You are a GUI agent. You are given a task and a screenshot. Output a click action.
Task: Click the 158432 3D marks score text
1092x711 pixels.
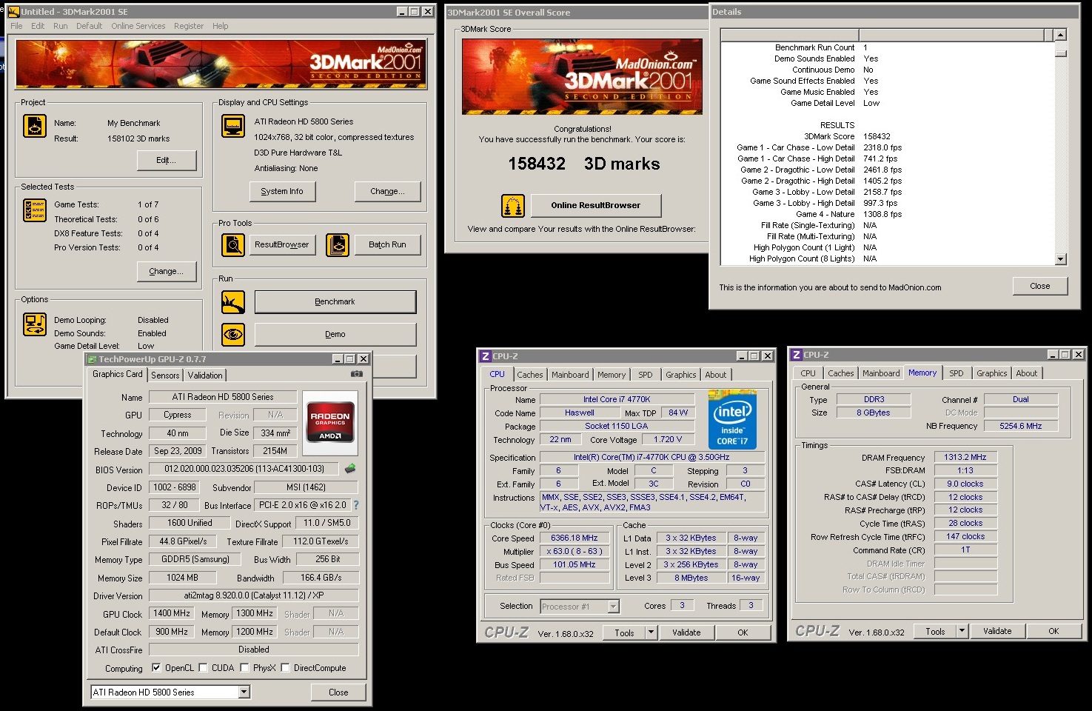coord(584,164)
